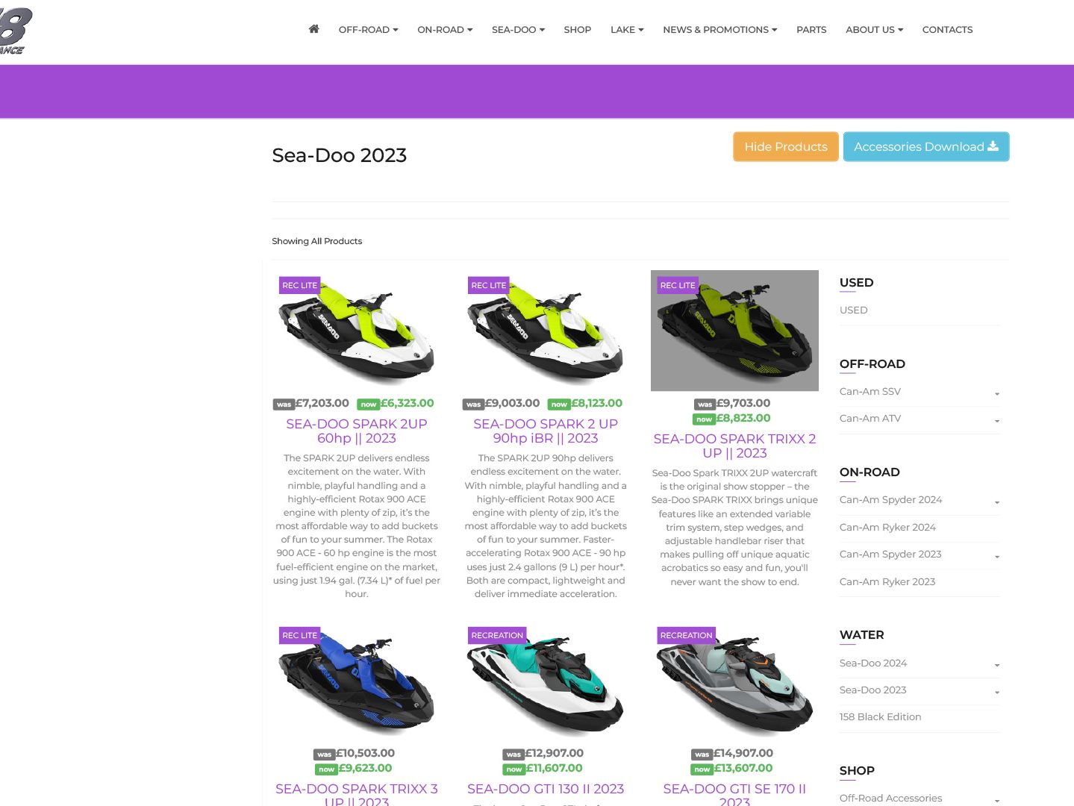This screenshot has width=1074, height=806.
Task: Click the Accessories Download button
Action: click(926, 146)
